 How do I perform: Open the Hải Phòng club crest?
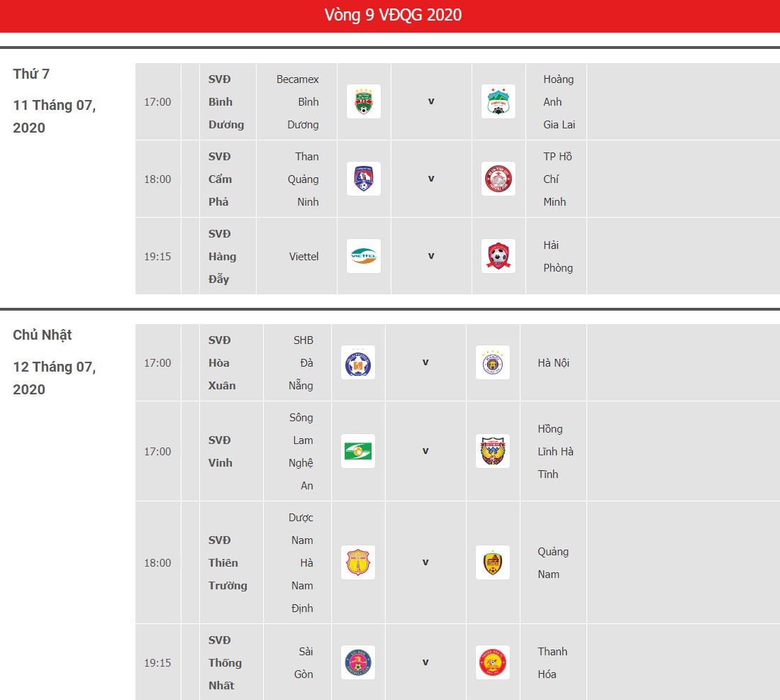tap(498, 256)
